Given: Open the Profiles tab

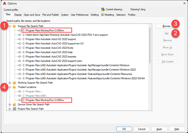Looking at the screenshot, I should click(131, 15).
